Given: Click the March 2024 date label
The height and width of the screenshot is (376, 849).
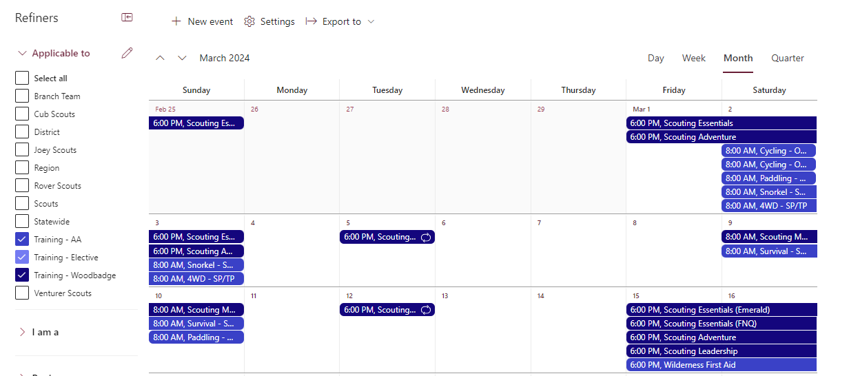Looking at the screenshot, I should pyautogui.click(x=225, y=58).
